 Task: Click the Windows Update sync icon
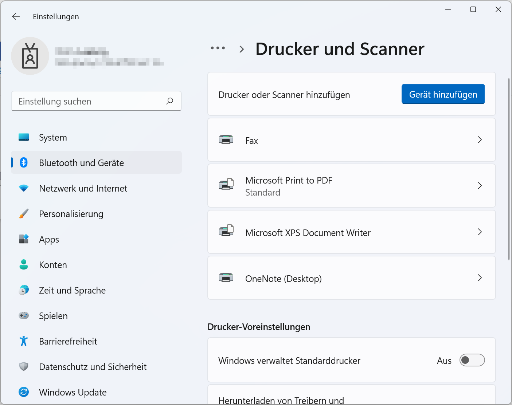pos(24,392)
